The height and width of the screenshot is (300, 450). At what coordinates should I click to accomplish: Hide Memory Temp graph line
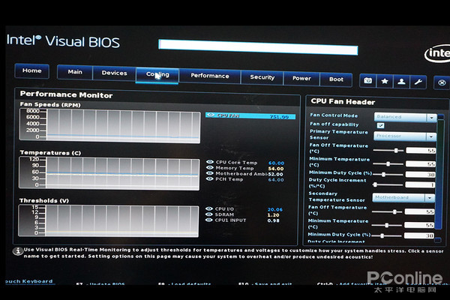coord(210,168)
